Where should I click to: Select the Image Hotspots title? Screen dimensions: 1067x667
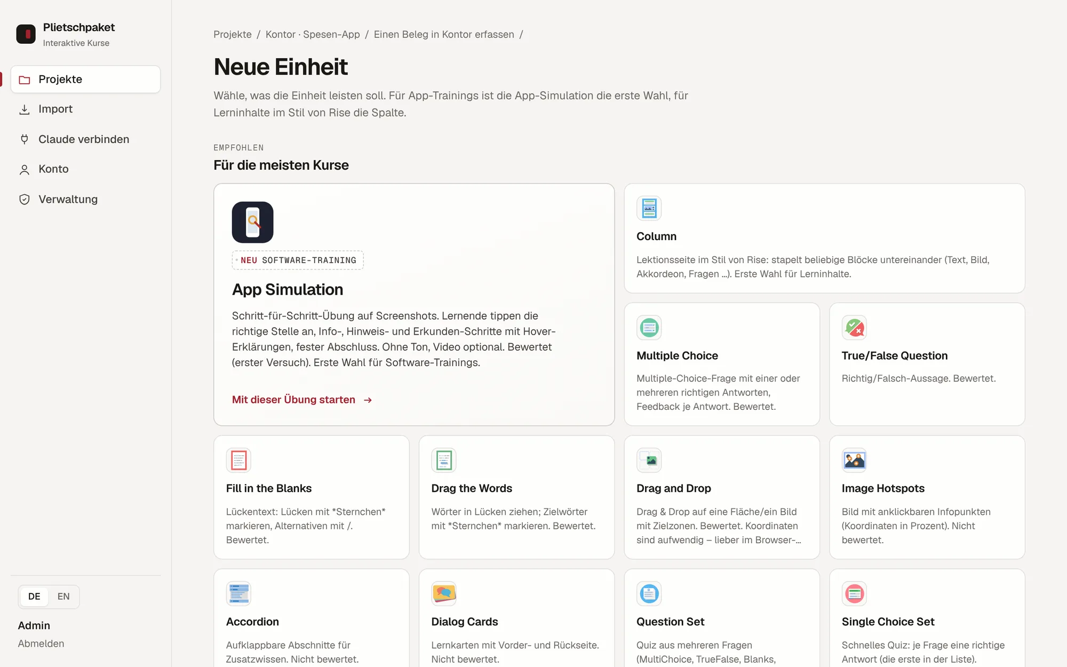point(883,488)
